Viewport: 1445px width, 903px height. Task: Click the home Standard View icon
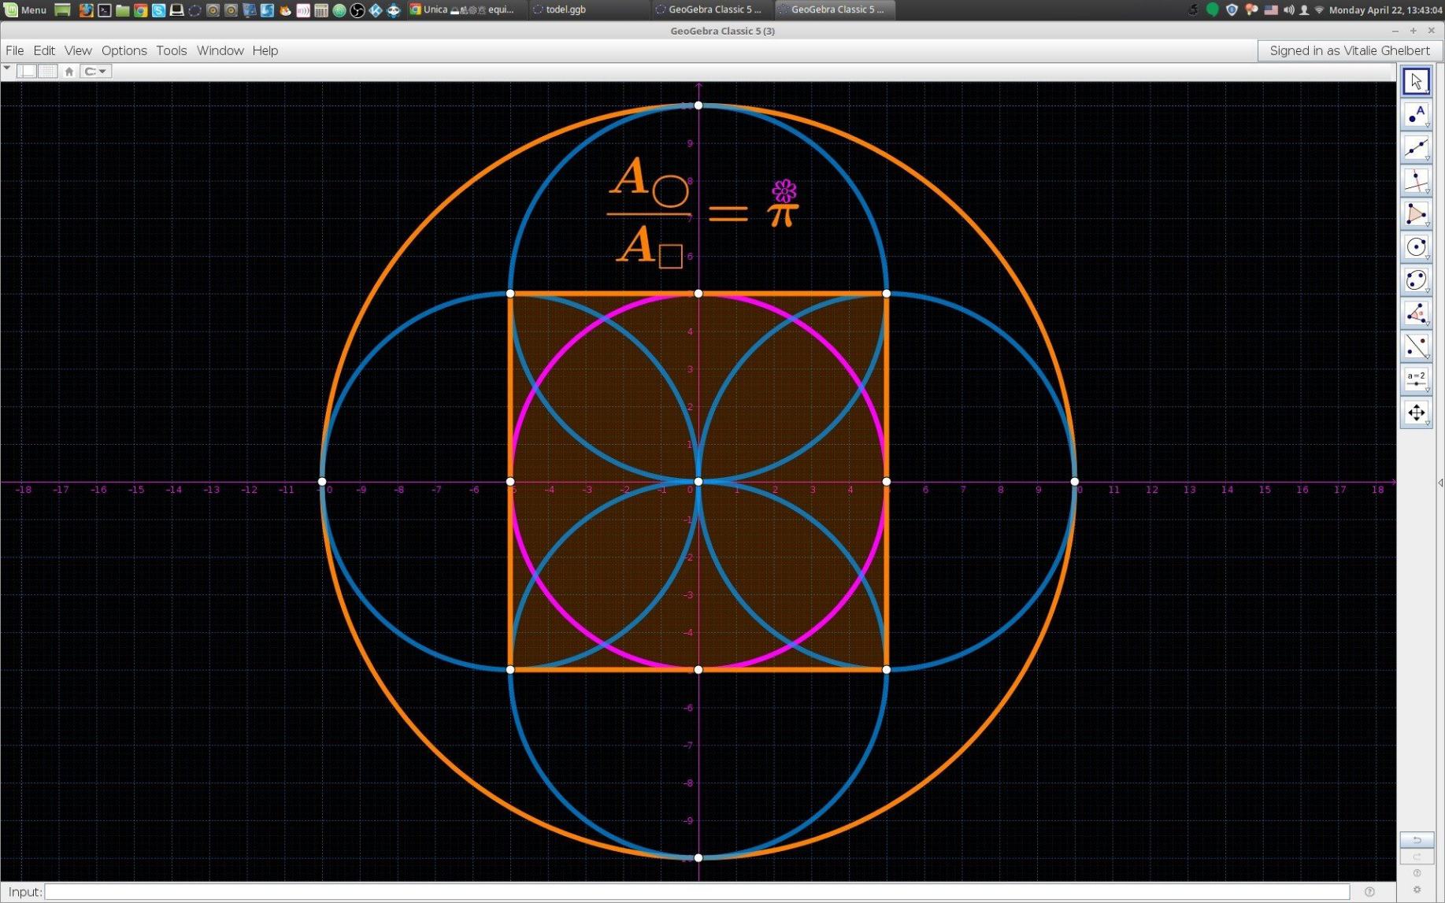(x=69, y=72)
